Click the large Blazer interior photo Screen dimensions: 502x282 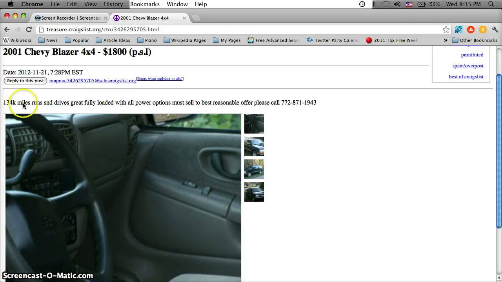(x=123, y=198)
